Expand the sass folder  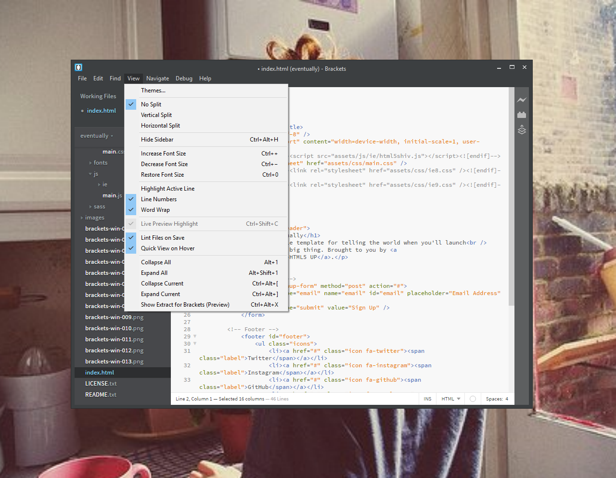point(90,207)
